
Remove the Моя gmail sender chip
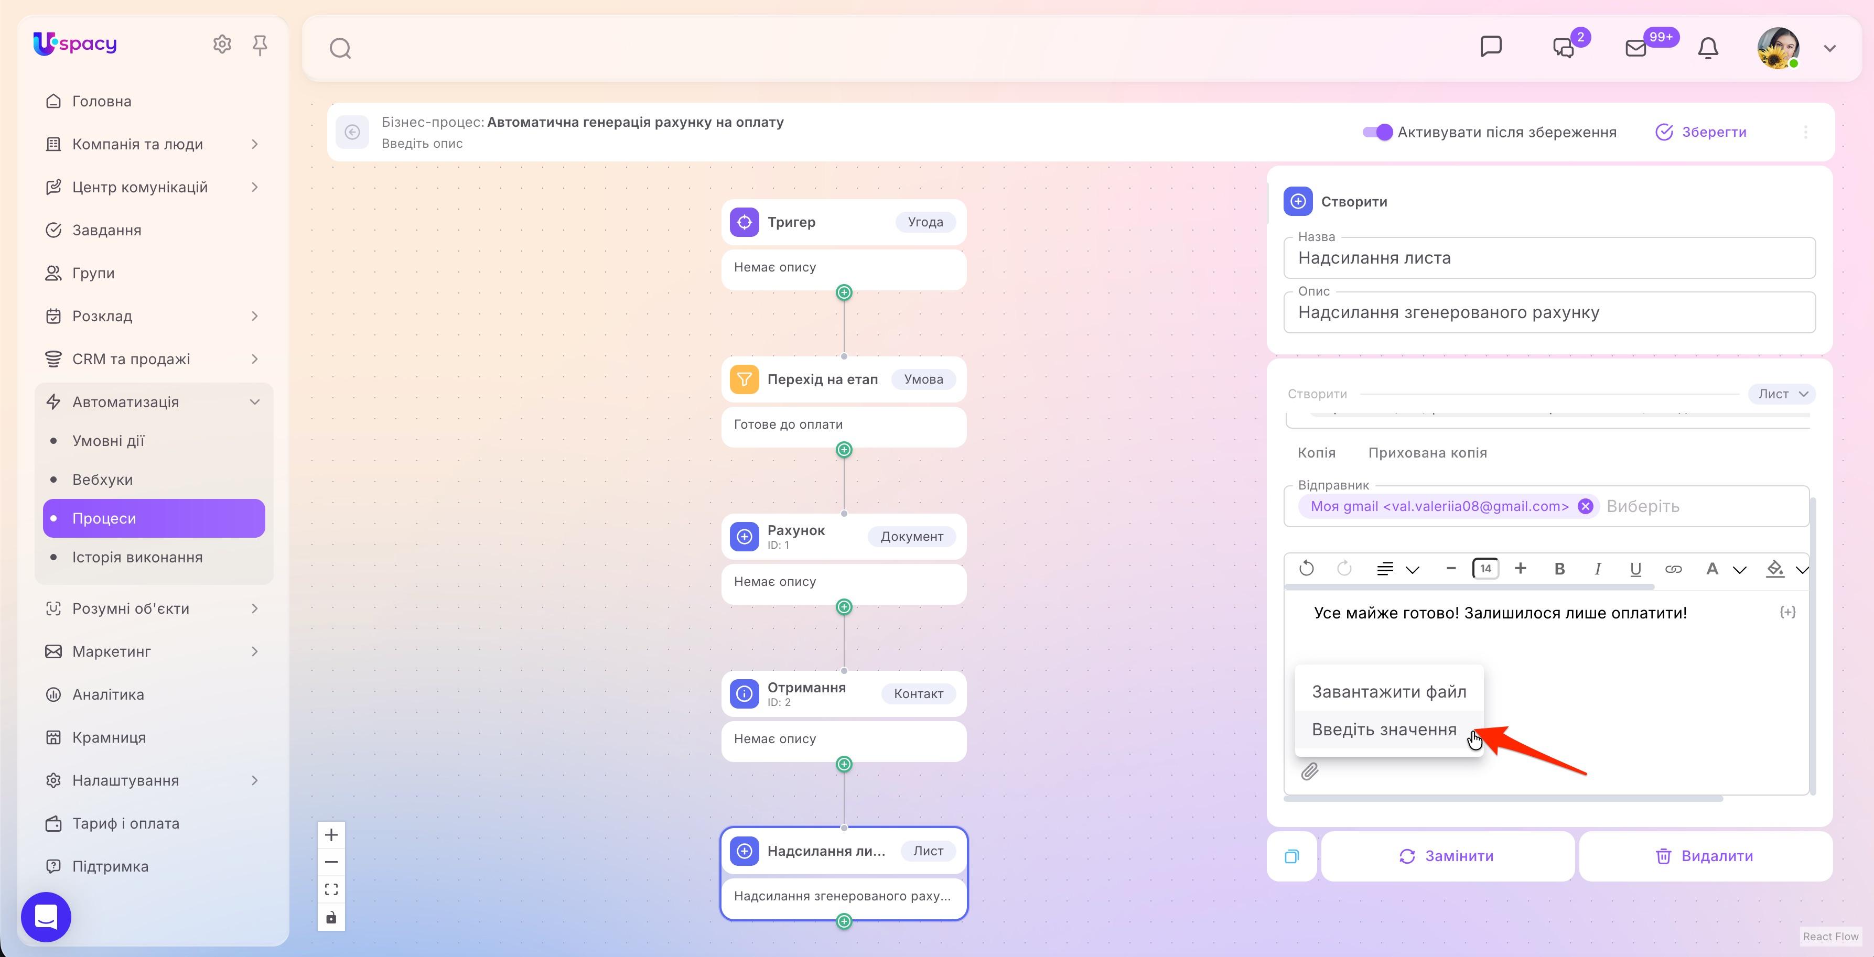pyautogui.click(x=1585, y=506)
